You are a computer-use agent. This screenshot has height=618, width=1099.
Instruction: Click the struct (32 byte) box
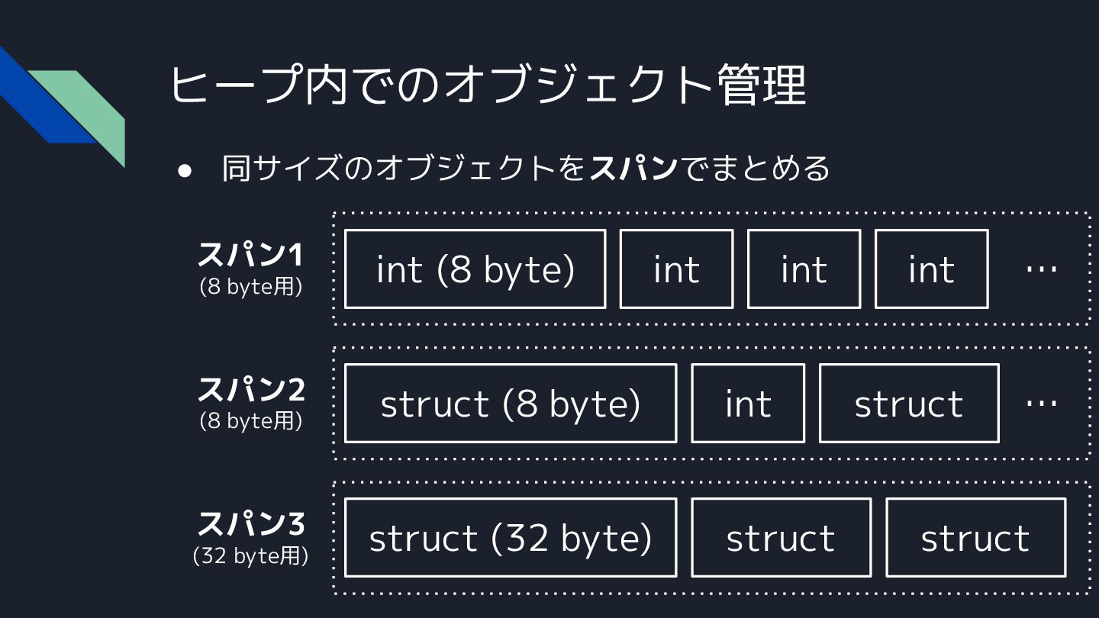(510, 538)
